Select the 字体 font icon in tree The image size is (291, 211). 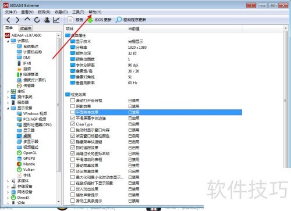pos(19,176)
